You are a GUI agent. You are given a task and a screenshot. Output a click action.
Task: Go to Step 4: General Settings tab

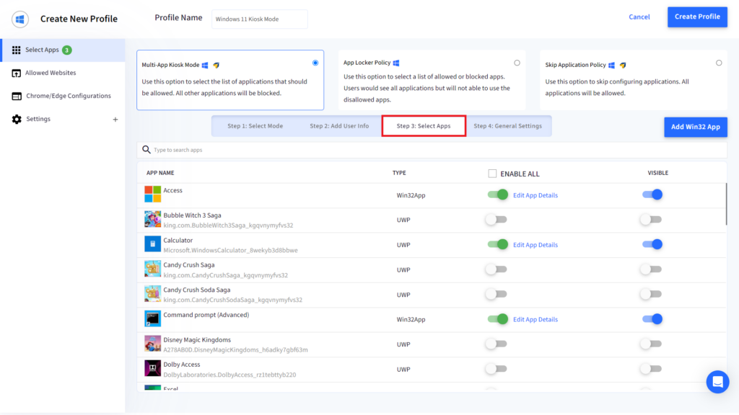point(508,126)
